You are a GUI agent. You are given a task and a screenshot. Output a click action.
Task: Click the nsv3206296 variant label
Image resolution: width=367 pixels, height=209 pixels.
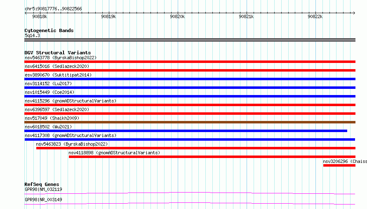pos(345,161)
